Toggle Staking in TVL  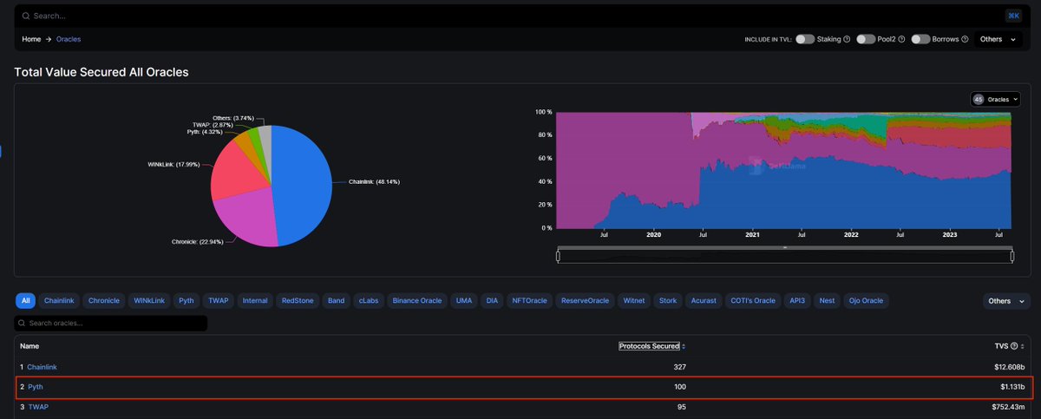coord(804,39)
